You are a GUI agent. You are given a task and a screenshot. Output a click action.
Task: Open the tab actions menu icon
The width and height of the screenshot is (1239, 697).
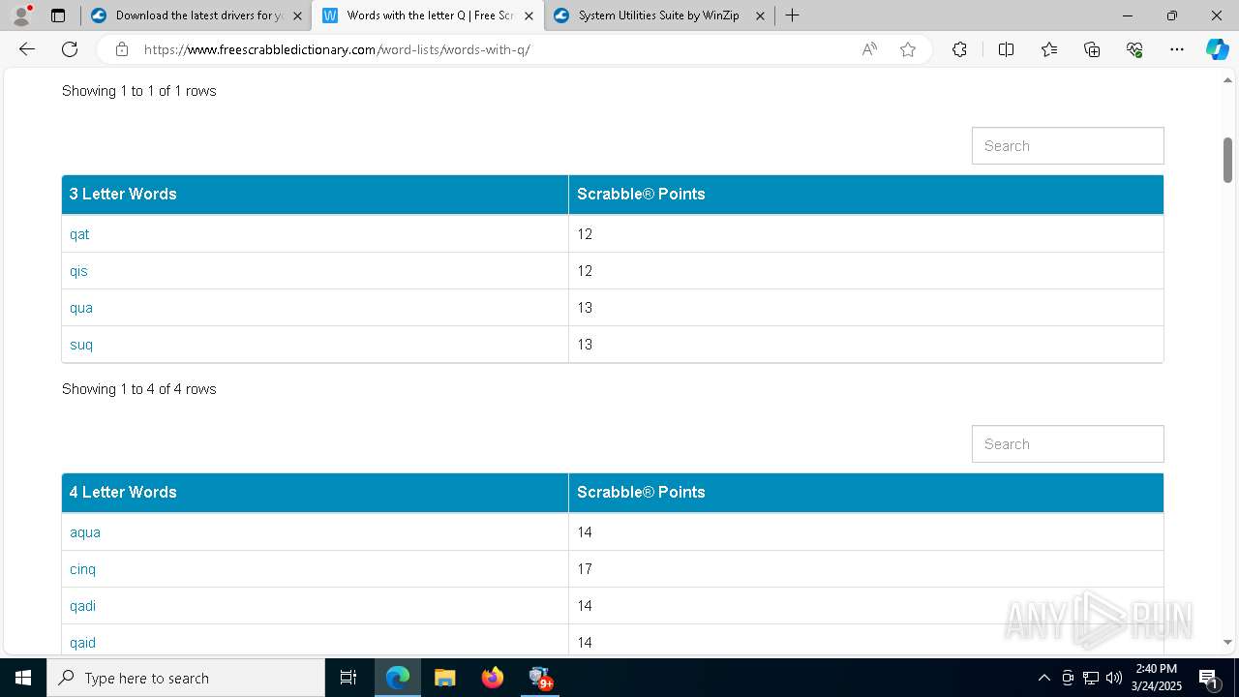coord(58,15)
